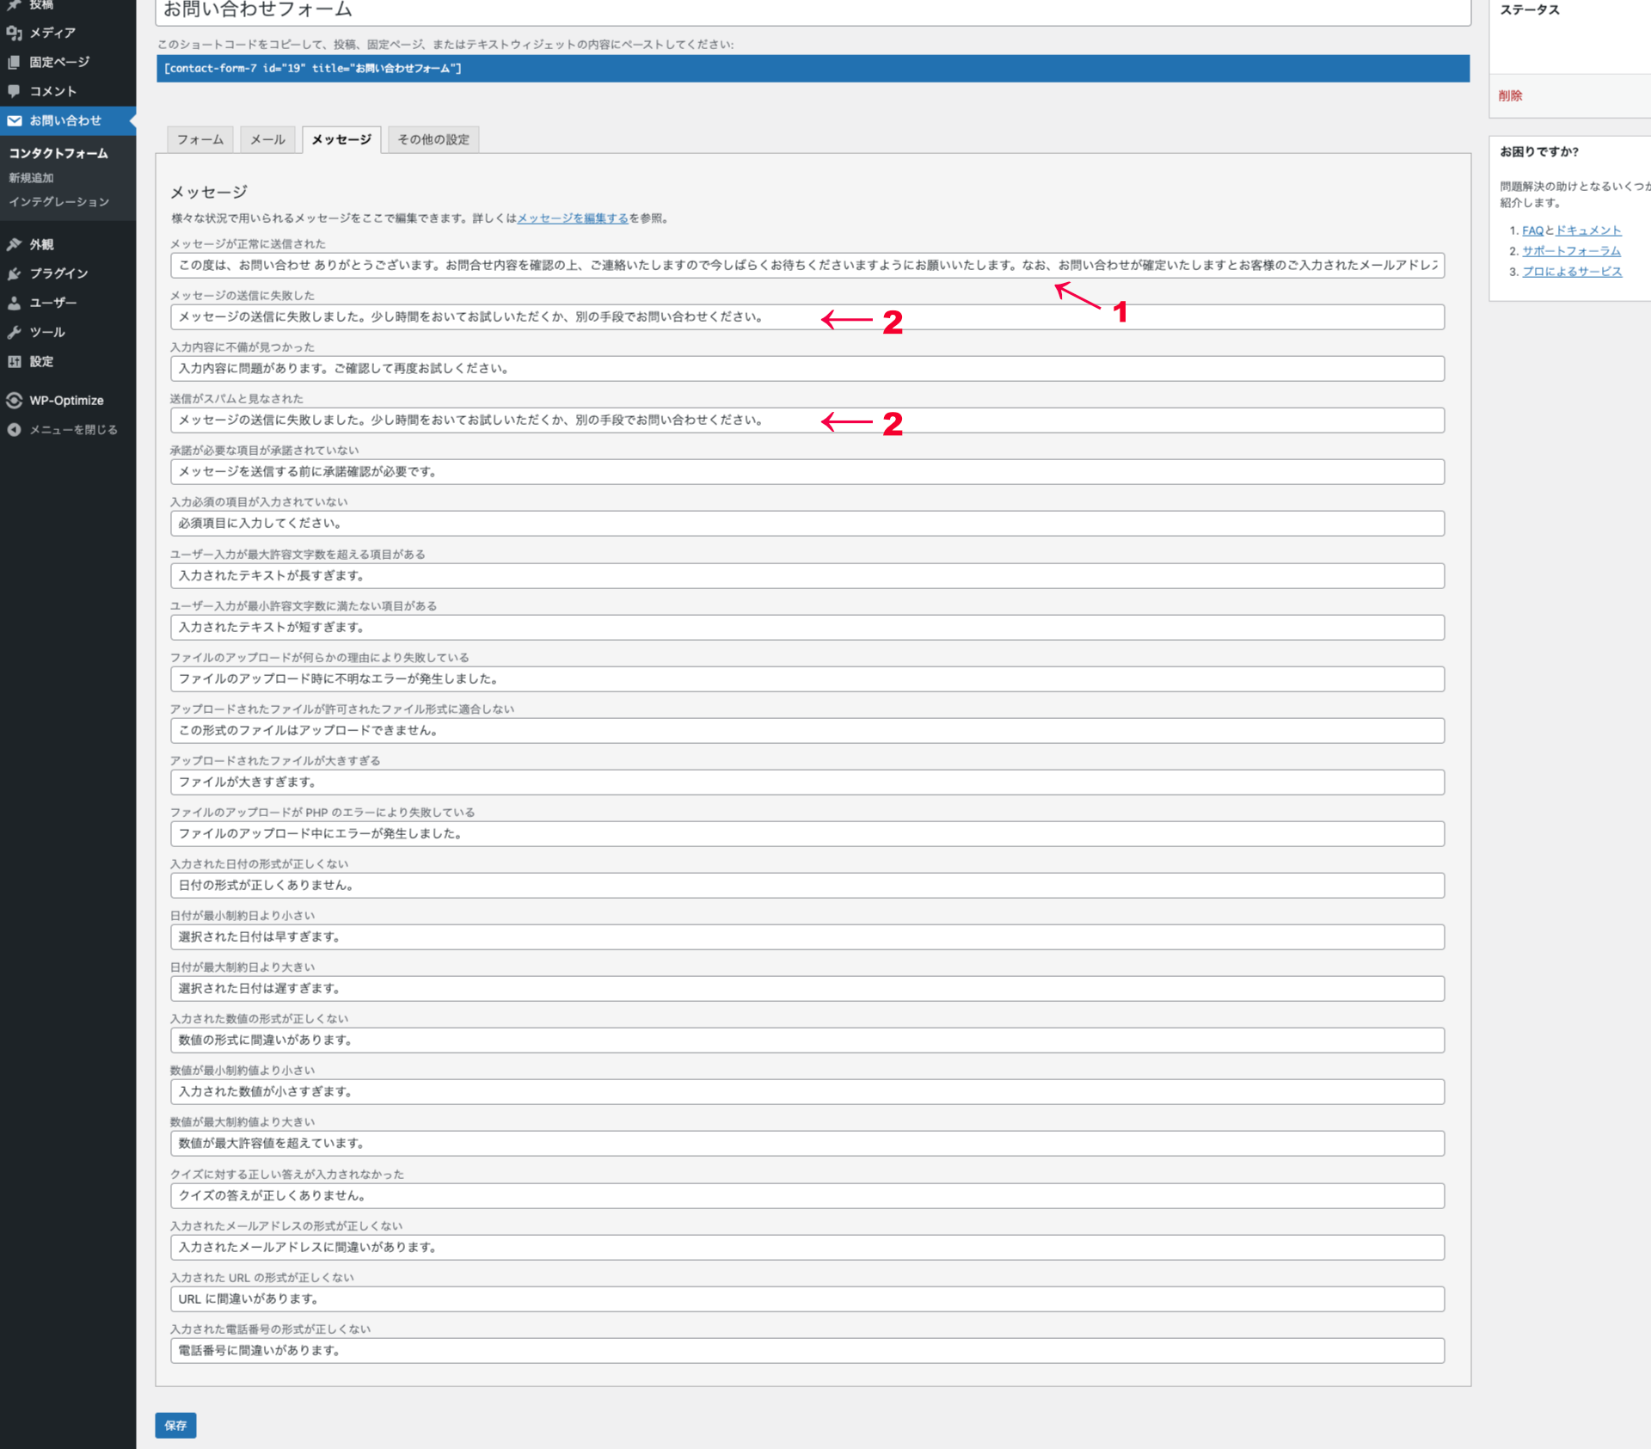
Task: Select 新規追加 submenu item
Action: click(x=31, y=178)
